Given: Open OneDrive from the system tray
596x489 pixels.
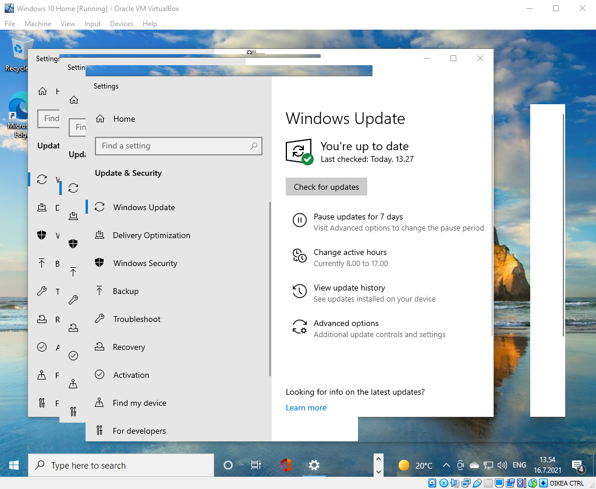Looking at the screenshot, I should pyautogui.click(x=474, y=465).
